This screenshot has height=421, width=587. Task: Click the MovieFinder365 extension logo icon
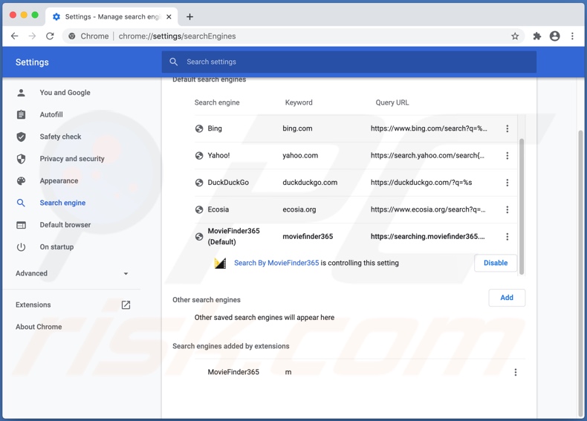pyautogui.click(x=220, y=263)
